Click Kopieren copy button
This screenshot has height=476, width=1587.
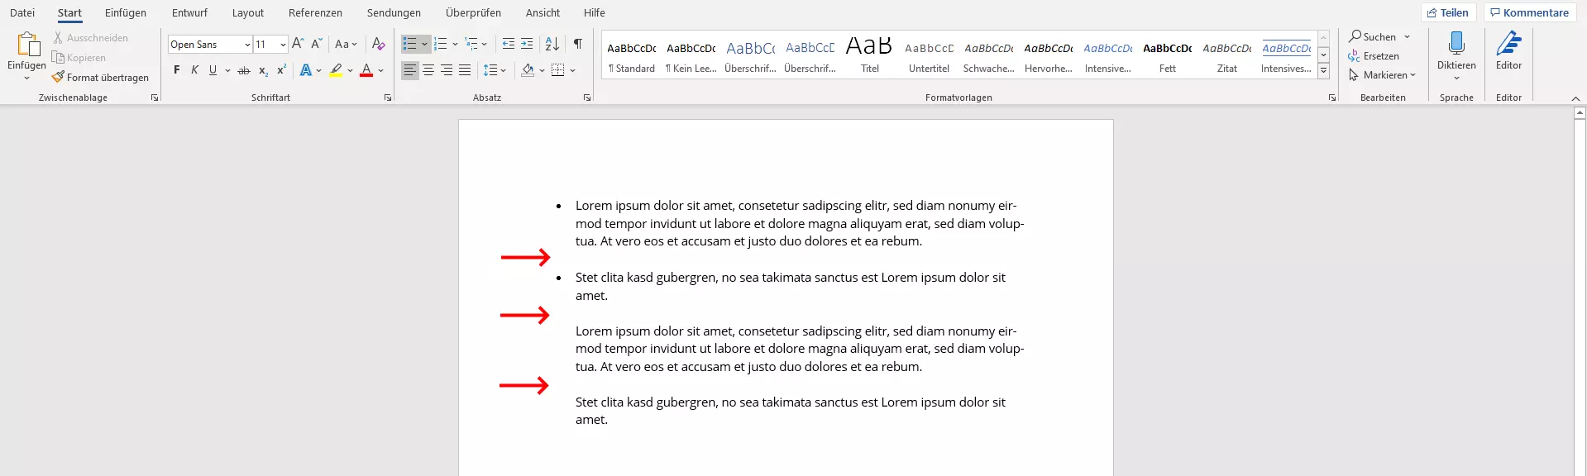(x=79, y=57)
